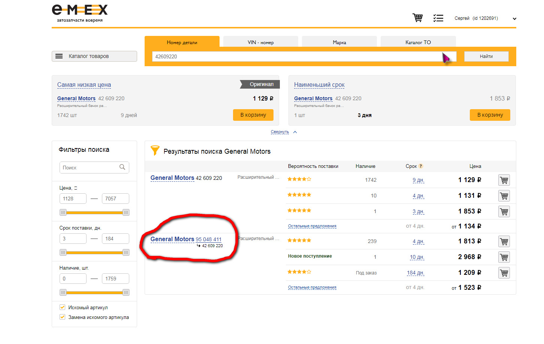The height and width of the screenshot is (344, 544).
Task: Add shortest term 1 853 ₽ offer В корзину
Action: pos(490,115)
